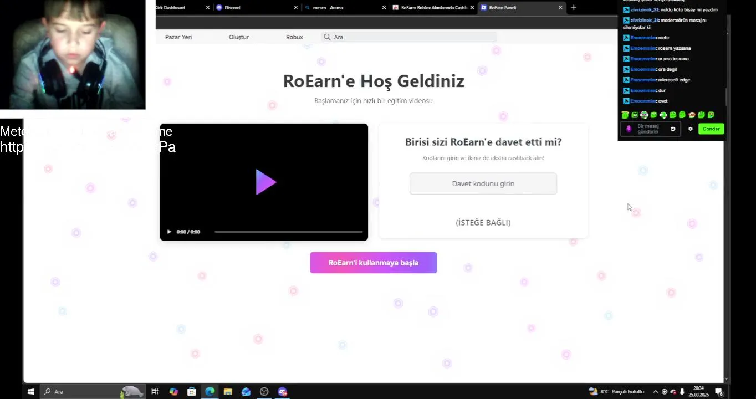Click the taskbar clock showing 20:34
This screenshot has height=399, width=756.
(x=698, y=392)
